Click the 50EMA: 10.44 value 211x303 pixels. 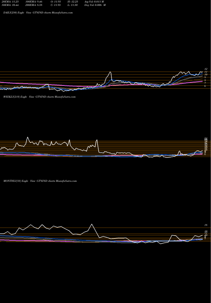[11, 5]
